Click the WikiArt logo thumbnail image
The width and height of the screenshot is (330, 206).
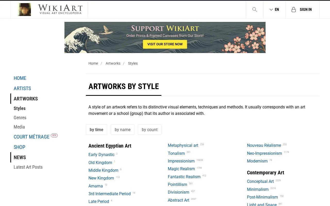pos(24,10)
